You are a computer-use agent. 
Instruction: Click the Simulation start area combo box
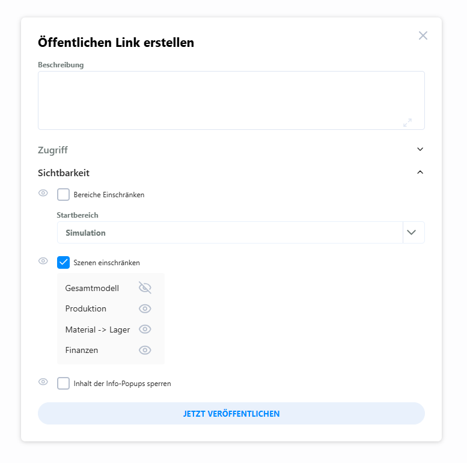point(228,233)
